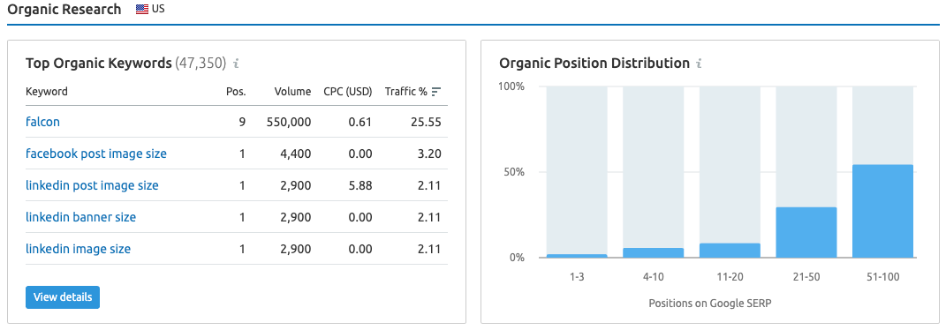Open facebook post image size keyword
The image size is (946, 330).
tap(96, 154)
